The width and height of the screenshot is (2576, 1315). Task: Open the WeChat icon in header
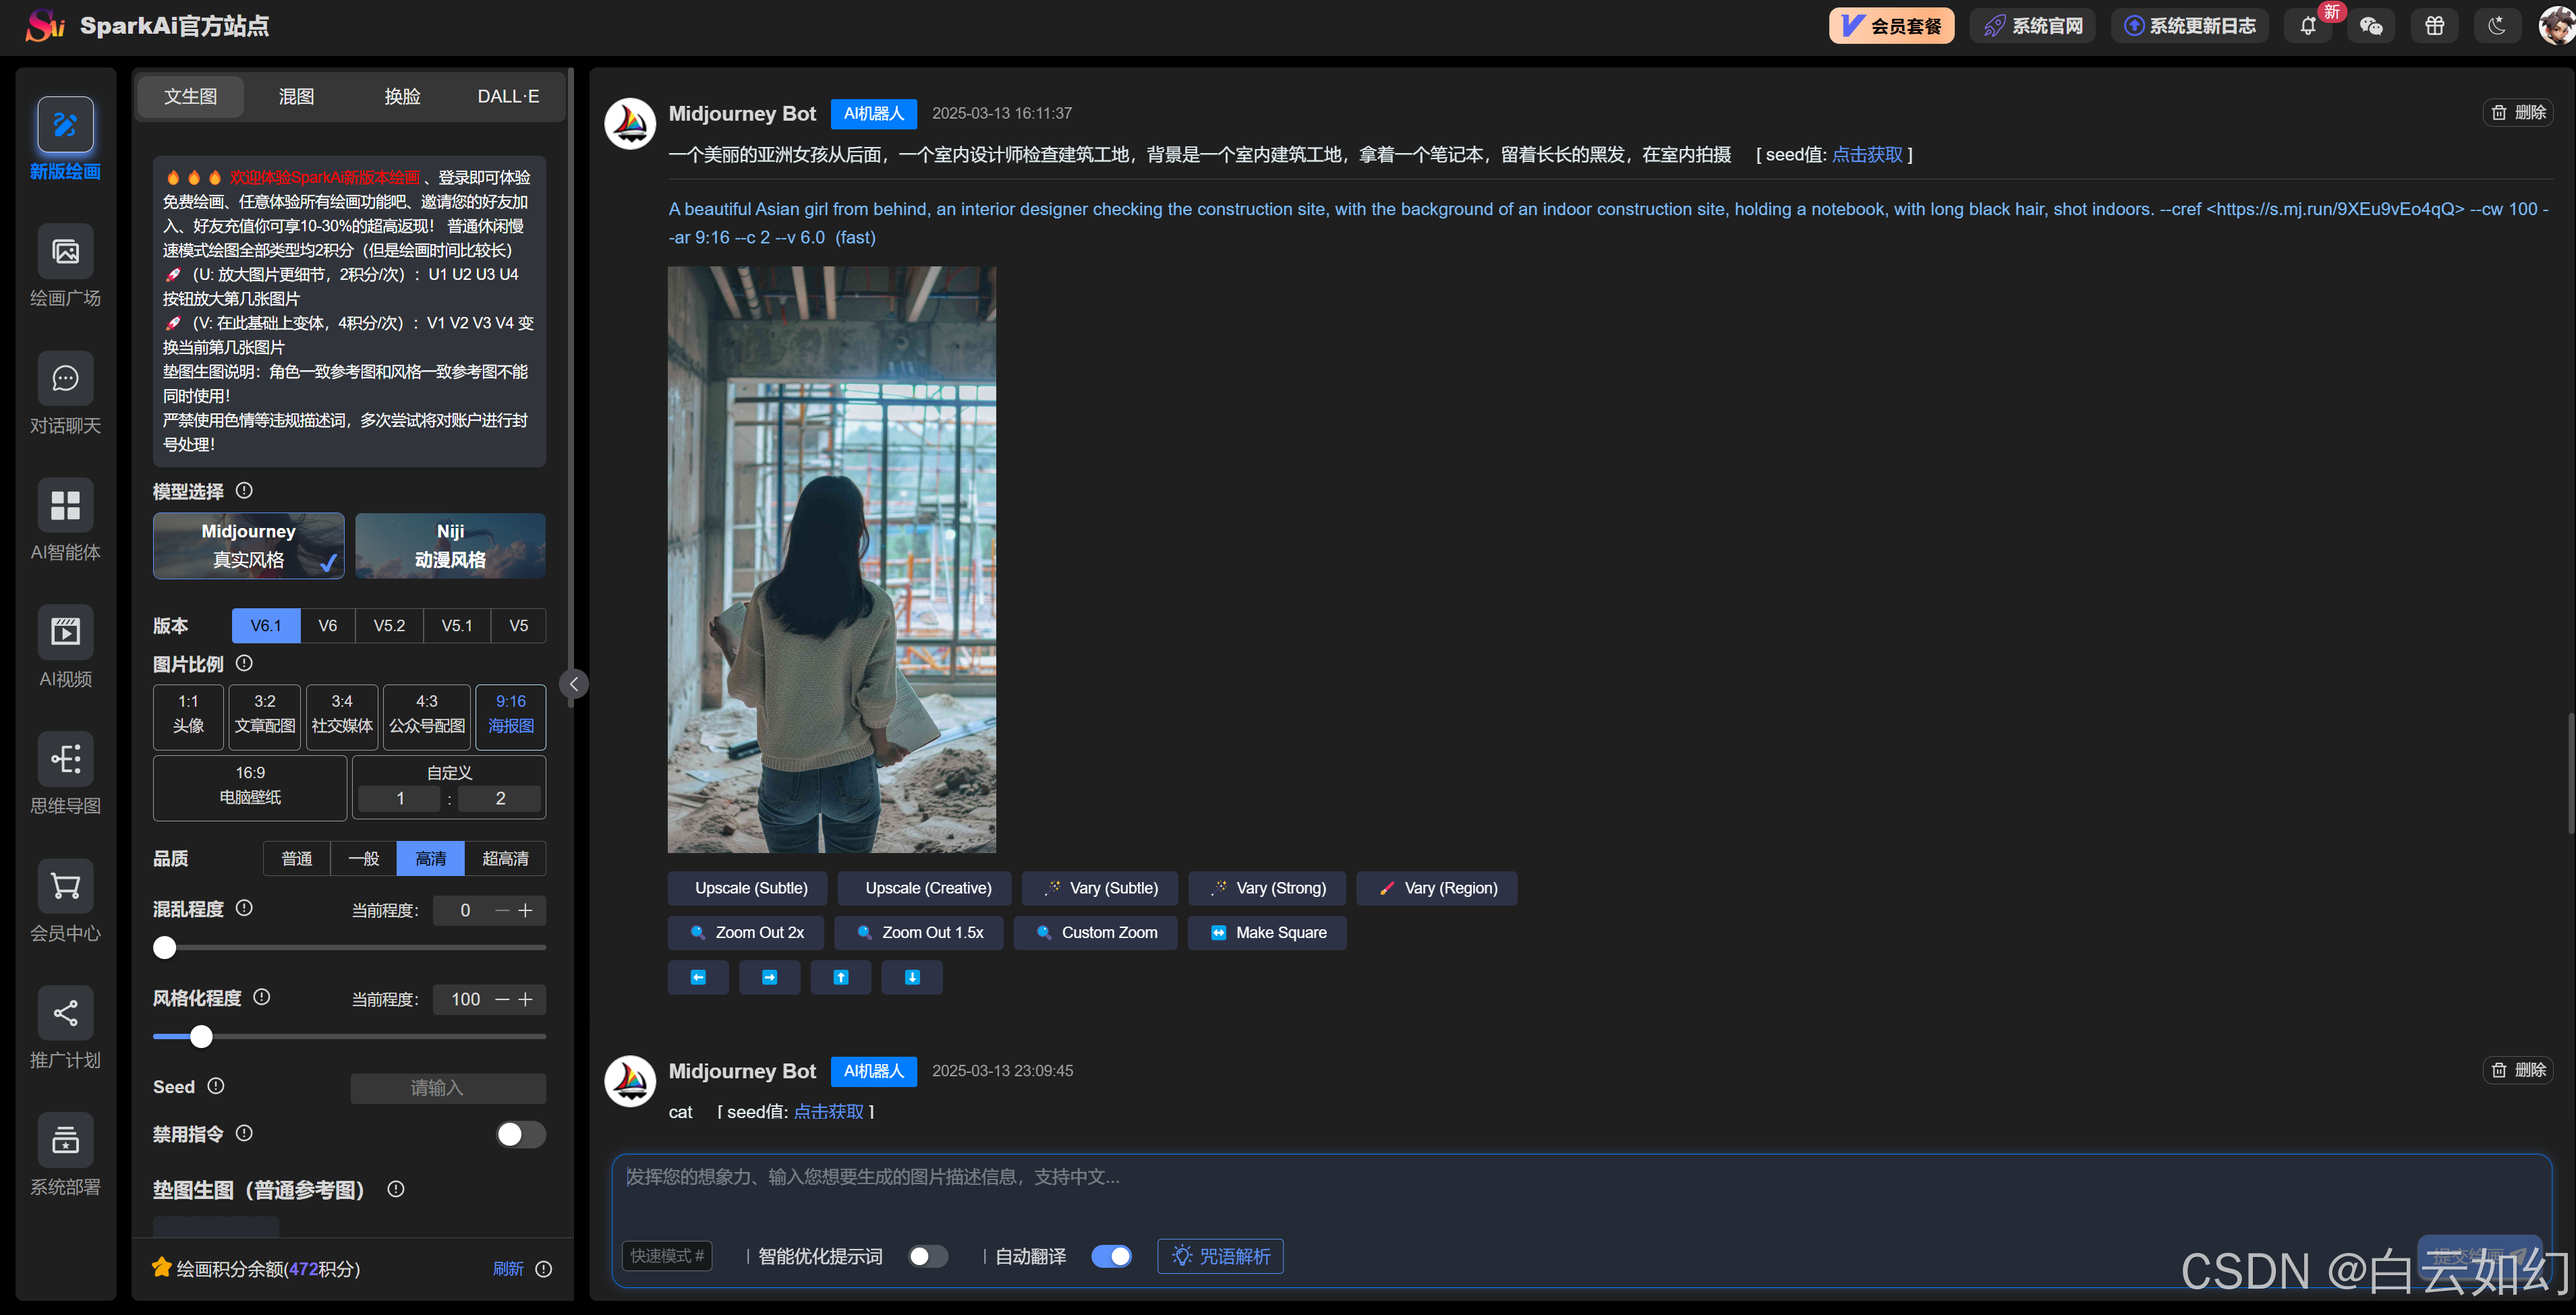click(x=2371, y=26)
